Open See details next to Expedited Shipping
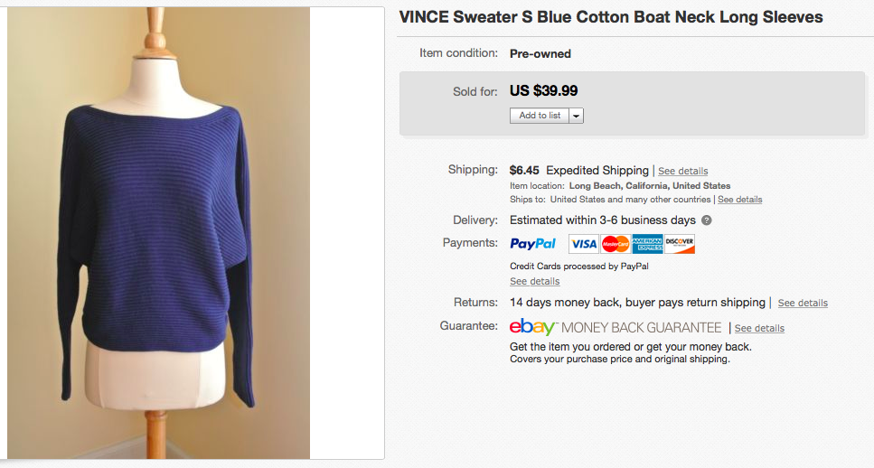Viewport: 874px width, 468px height. 682,171
